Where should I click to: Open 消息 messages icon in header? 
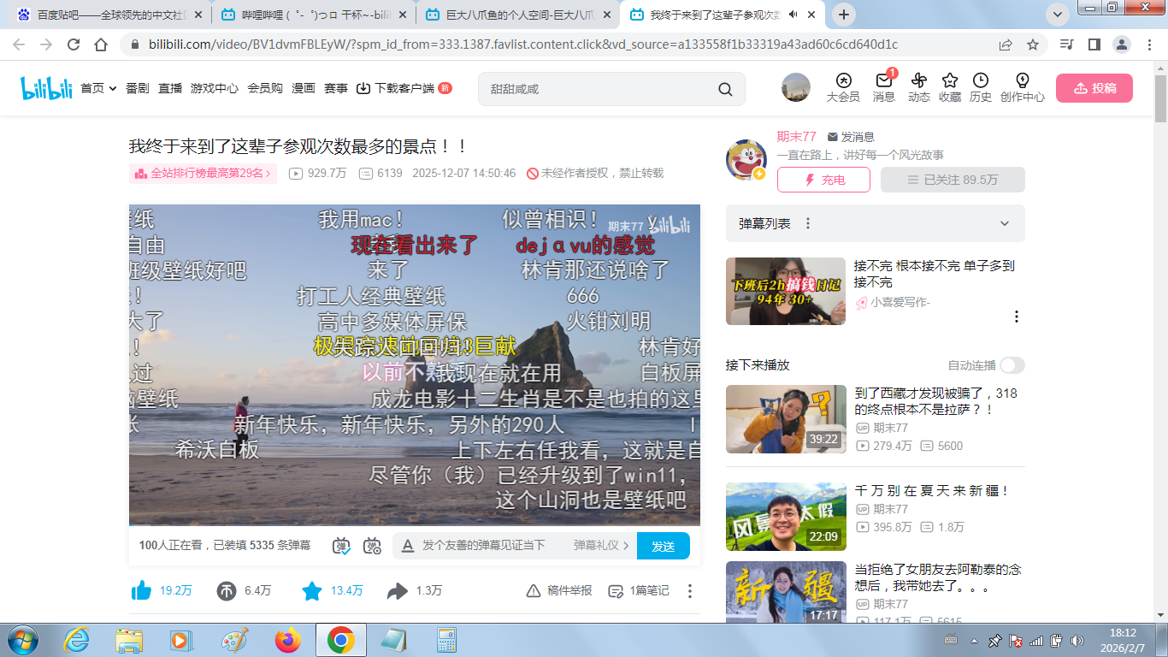pyautogui.click(x=883, y=81)
